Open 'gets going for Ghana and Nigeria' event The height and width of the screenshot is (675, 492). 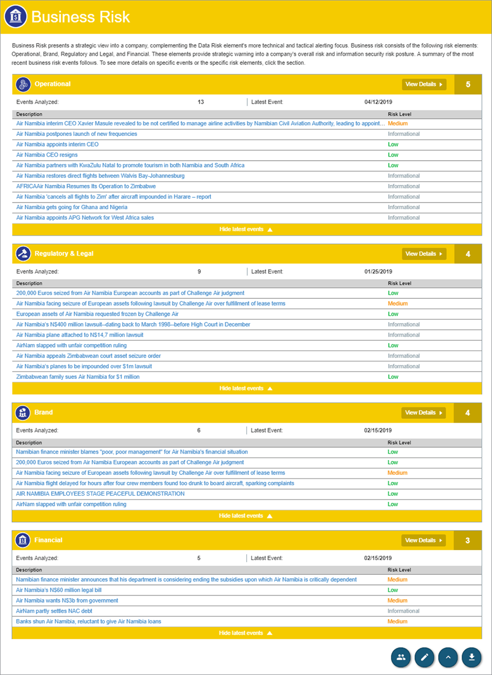[x=72, y=207]
